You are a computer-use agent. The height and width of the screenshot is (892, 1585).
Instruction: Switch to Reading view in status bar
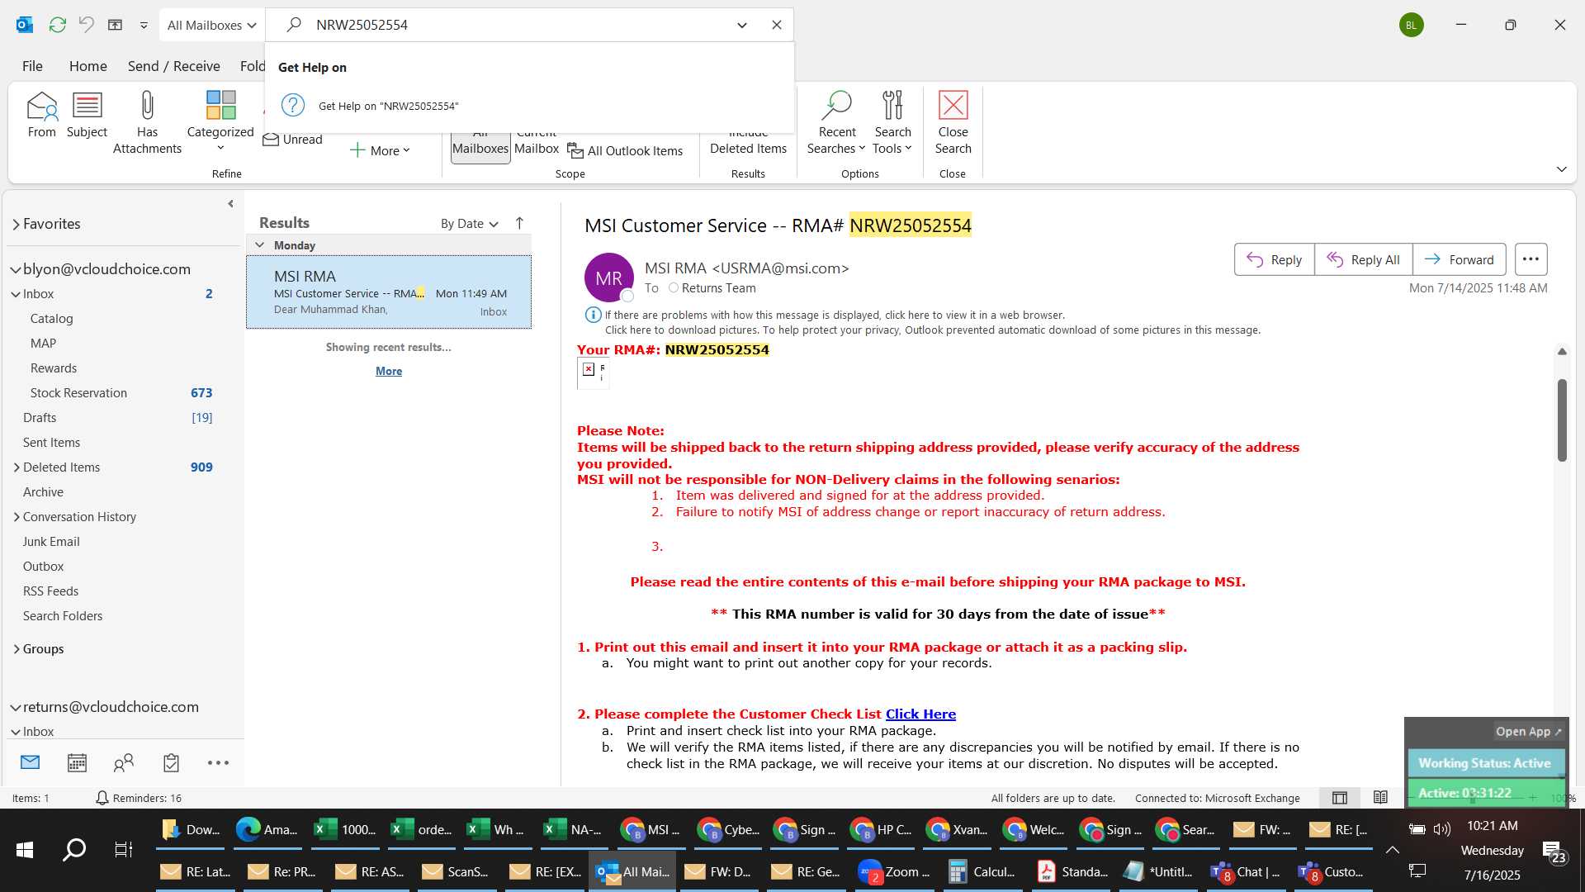pos(1380,798)
